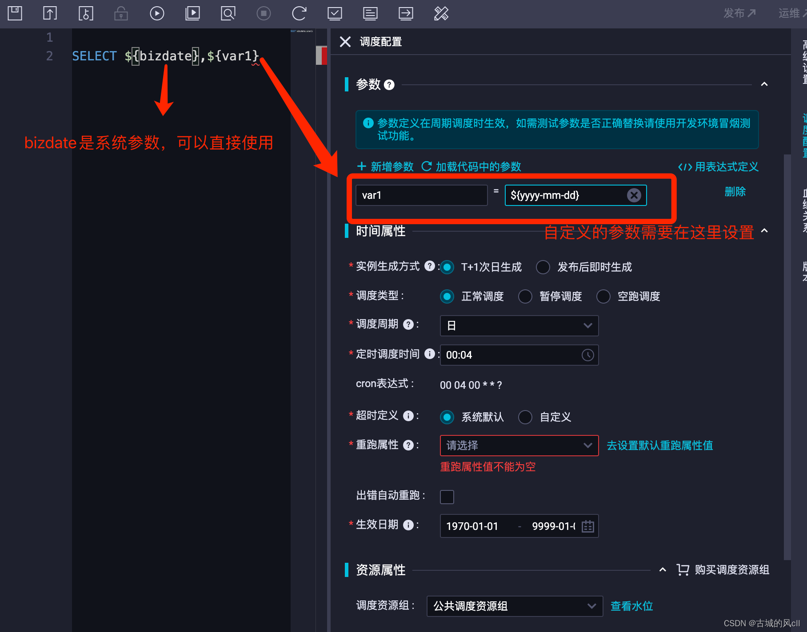Select 暂停调度 scheduling type
This screenshot has height=632, width=807.
click(x=525, y=296)
